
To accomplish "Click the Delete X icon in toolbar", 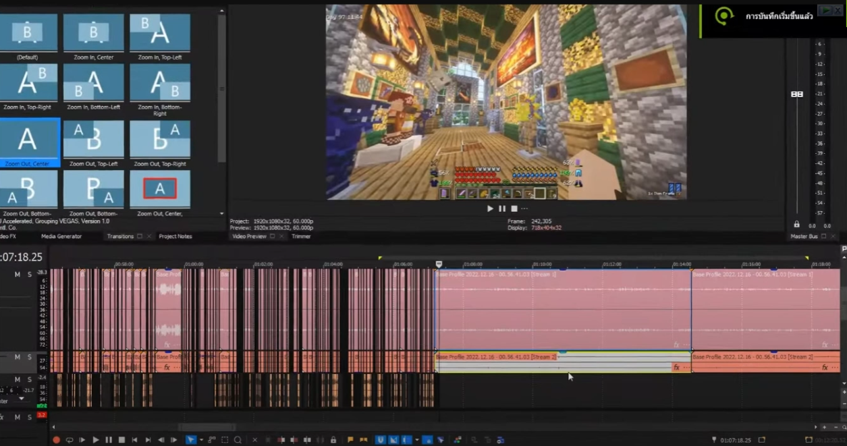I will coord(254,440).
